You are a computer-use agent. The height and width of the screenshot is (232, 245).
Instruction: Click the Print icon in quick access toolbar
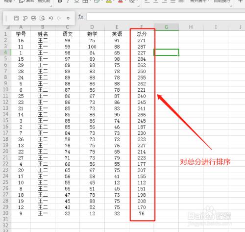tap(34, 18)
